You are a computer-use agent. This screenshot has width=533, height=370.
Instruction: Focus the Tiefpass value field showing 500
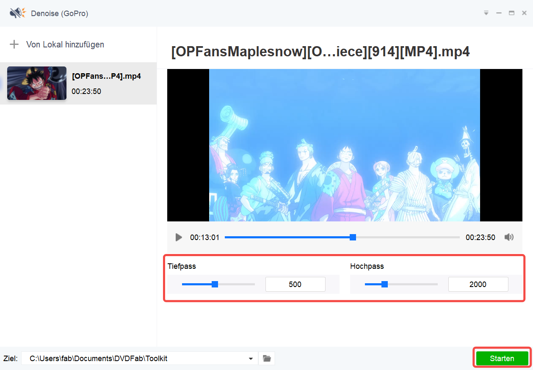click(295, 284)
